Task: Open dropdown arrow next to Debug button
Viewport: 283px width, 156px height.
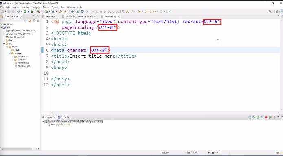Action: tap(21, 11)
